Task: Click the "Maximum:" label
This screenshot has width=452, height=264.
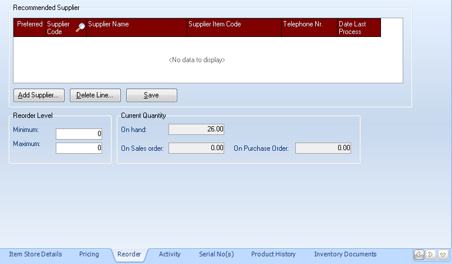Action: [x=26, y=144]
